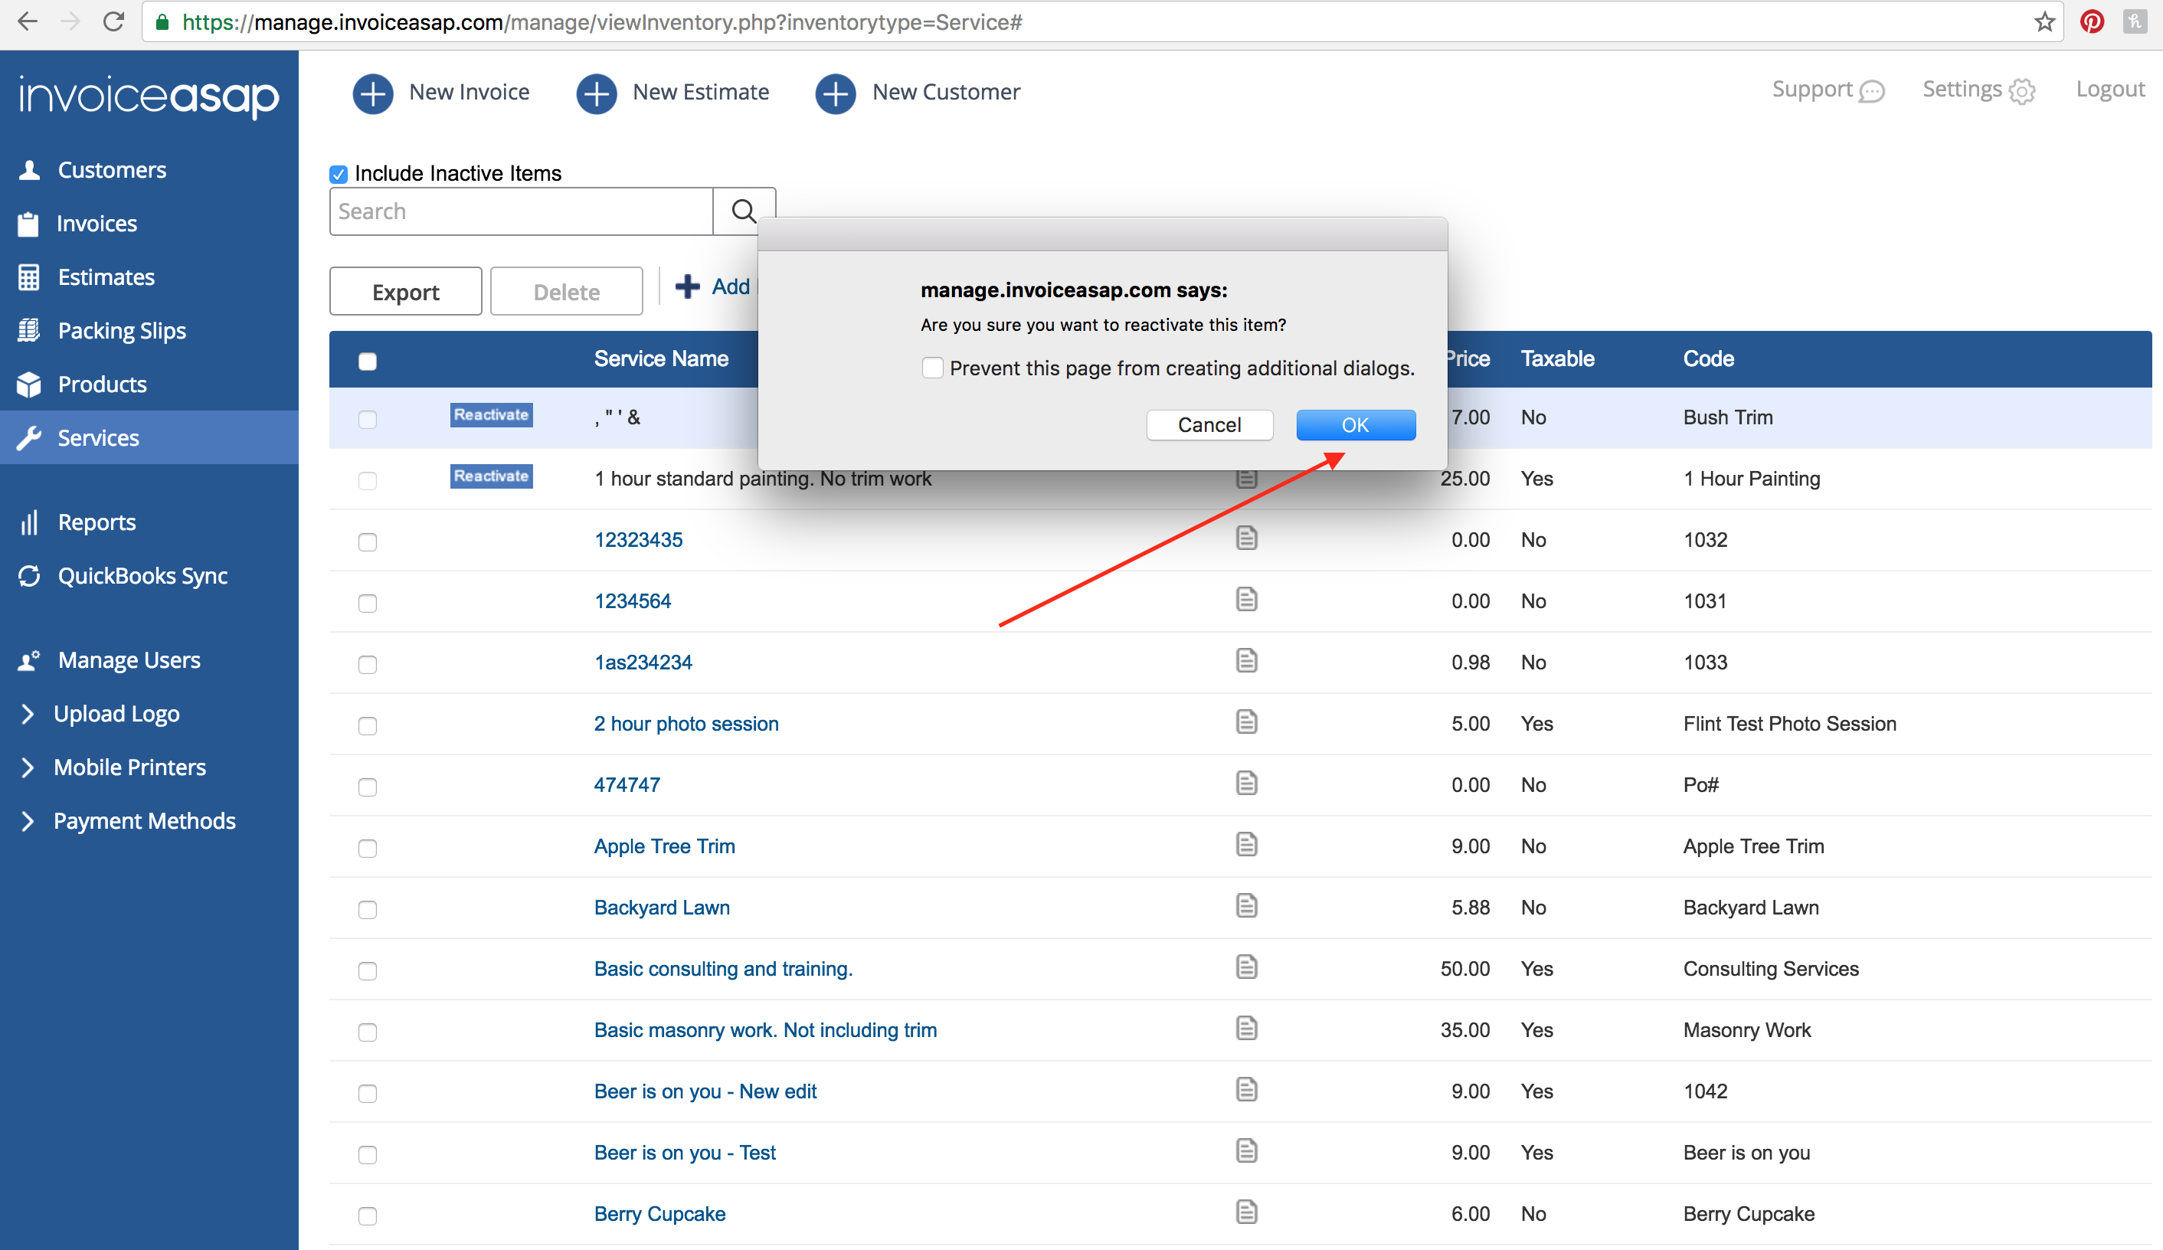Select checkbox for 2 hour photo session
This screenshot has height=1250, width=2163.
[368, 726]
